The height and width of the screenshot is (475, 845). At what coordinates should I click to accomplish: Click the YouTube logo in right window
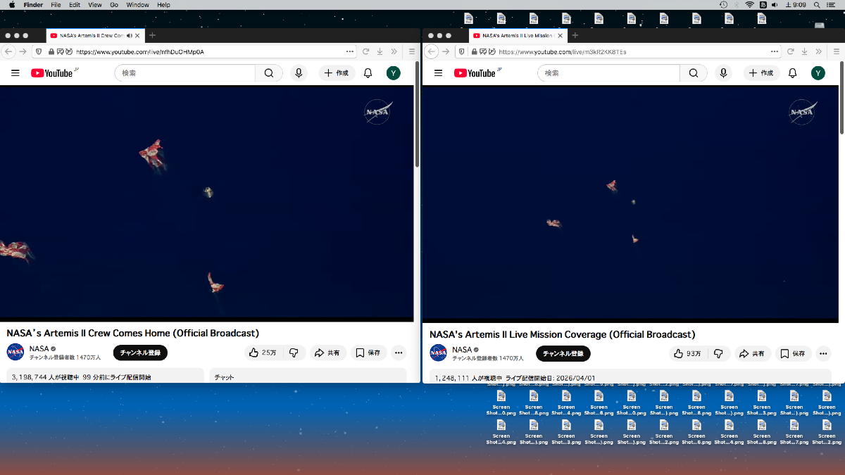[477, 72]
